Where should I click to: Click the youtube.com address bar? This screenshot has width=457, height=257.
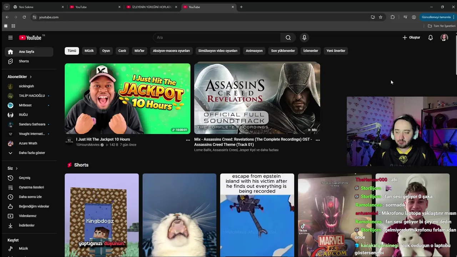coord(200,17)
